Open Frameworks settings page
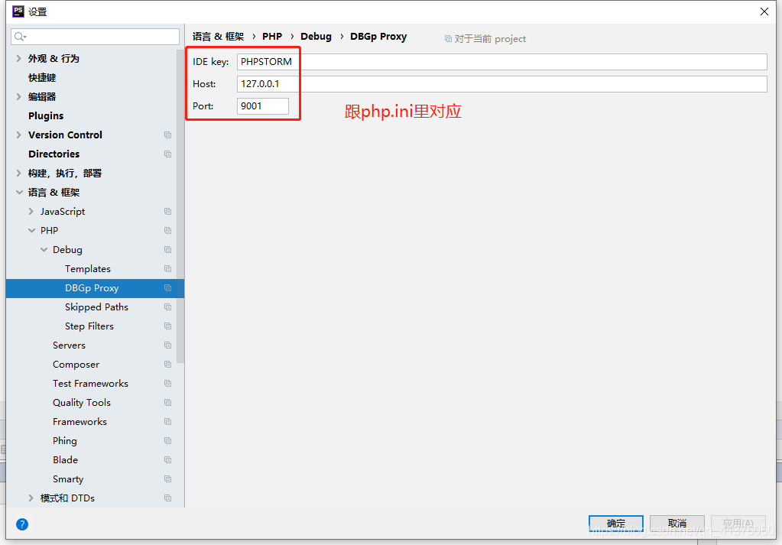Screen dimensions: 782x545 point(79,422)
